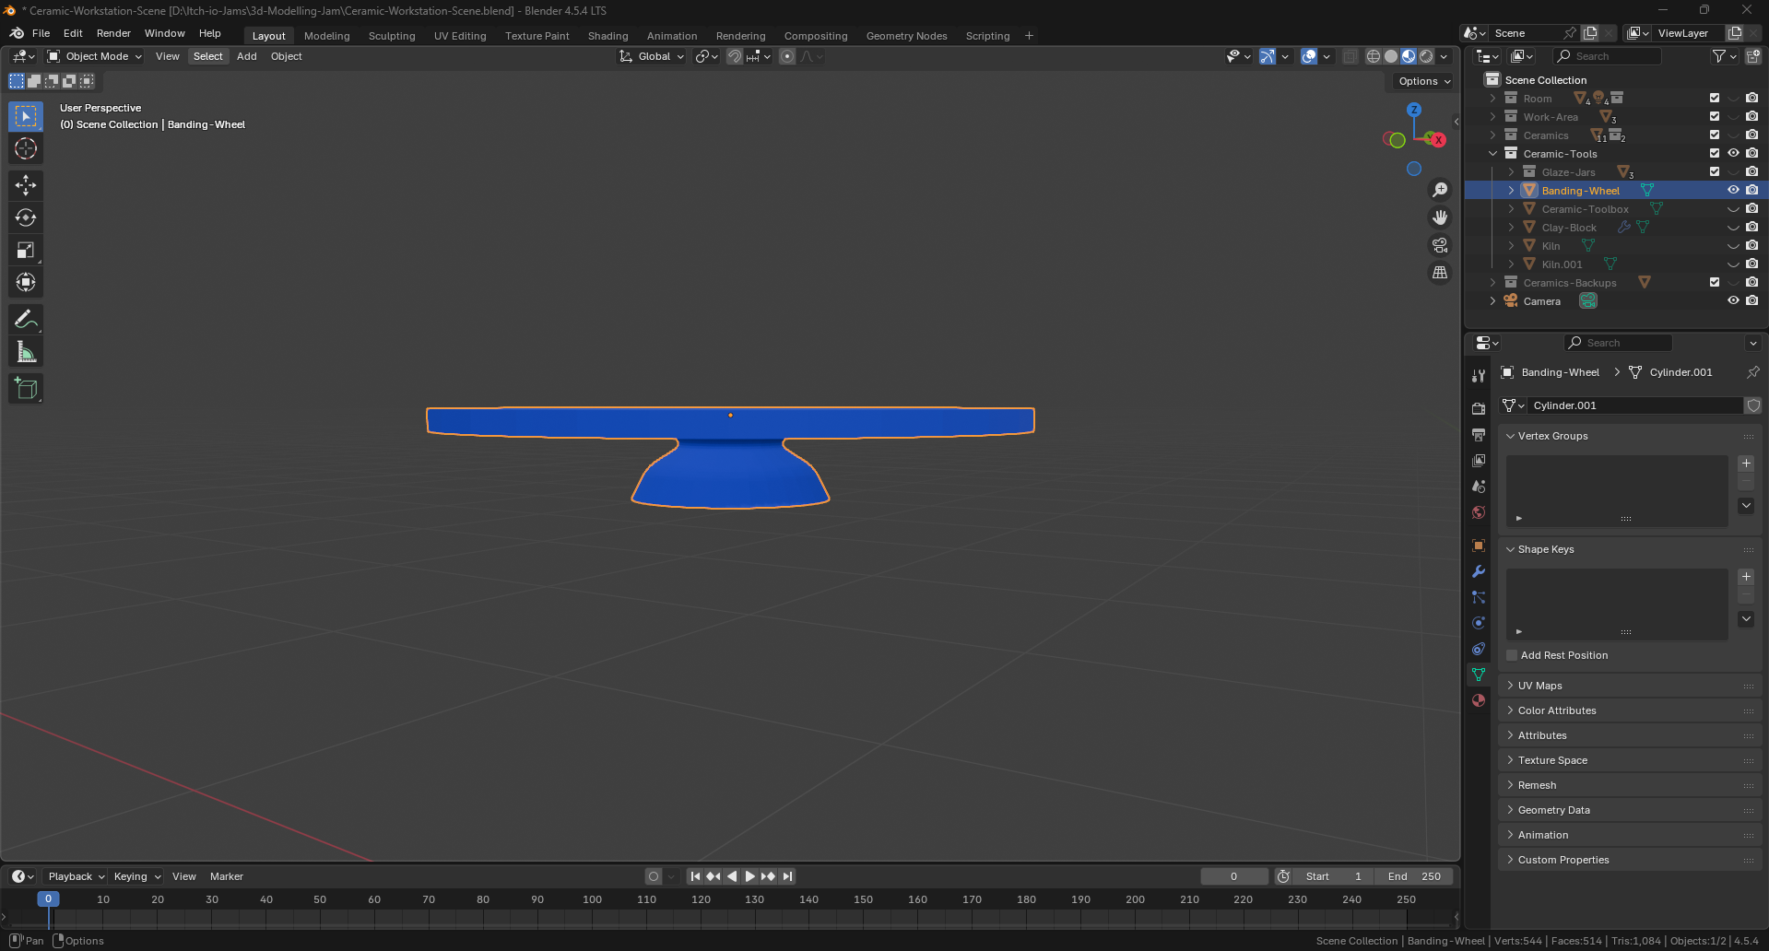Uncheck the Work-Area collection checkbox
Screen dimensions: 1769x951
pos(1715,116)
